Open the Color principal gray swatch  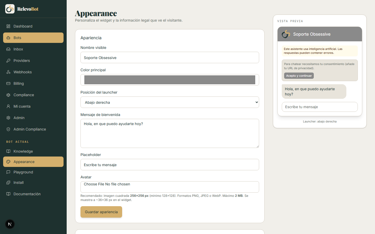coord(170,80)
